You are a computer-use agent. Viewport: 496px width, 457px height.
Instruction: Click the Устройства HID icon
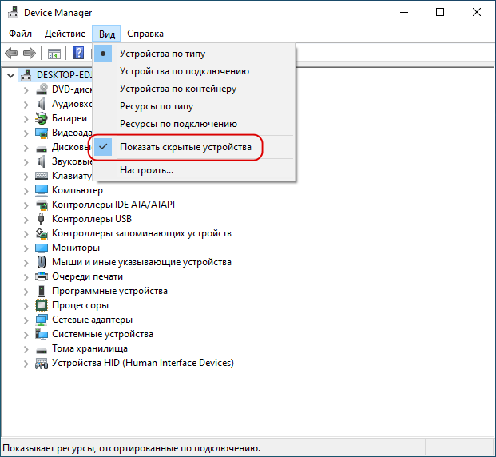coord(42,363)
